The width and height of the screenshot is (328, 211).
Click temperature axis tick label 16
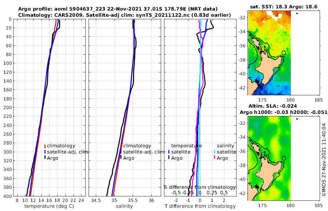[x=49, y=200]
